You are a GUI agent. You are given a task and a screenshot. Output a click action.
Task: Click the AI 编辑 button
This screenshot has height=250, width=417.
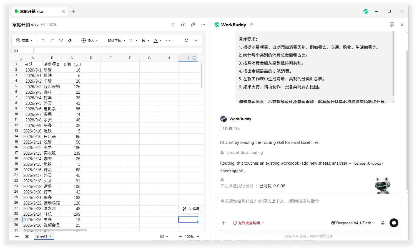[191, 209]
